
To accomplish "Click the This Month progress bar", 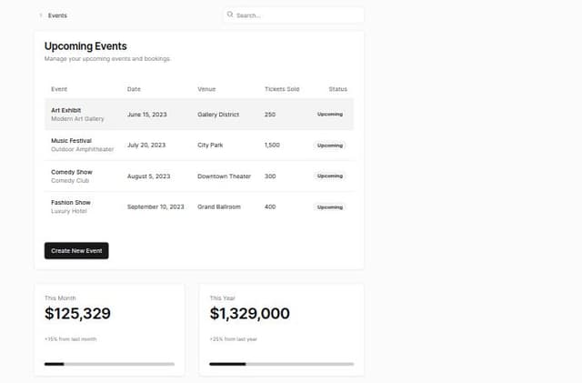I will click(109, 364).
